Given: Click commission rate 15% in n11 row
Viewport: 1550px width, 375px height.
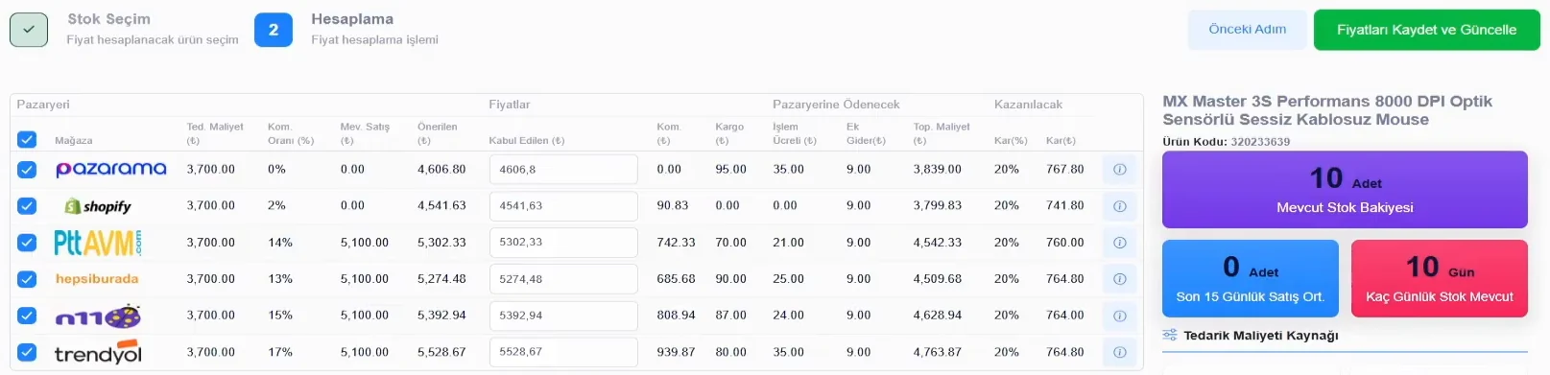Looking at the screenshot, I should [x=280, y=316].
